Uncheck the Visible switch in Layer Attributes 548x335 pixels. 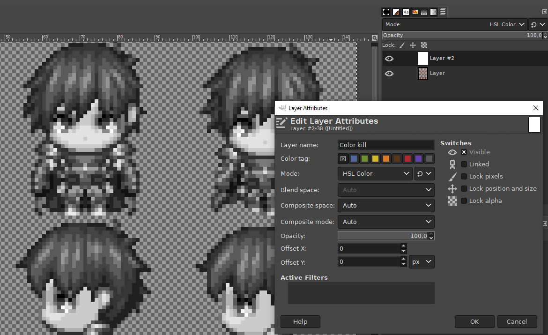464,152
